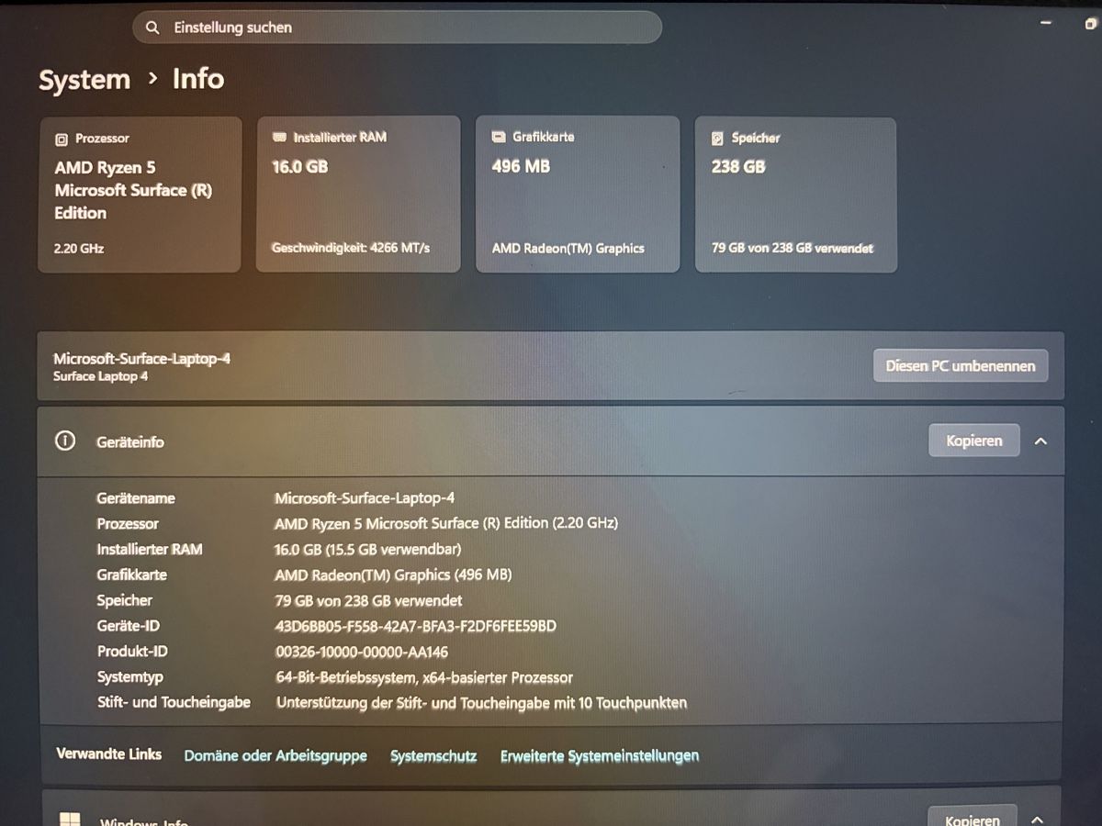Select Stift- und Toucheingabe value text

(481, 703)
